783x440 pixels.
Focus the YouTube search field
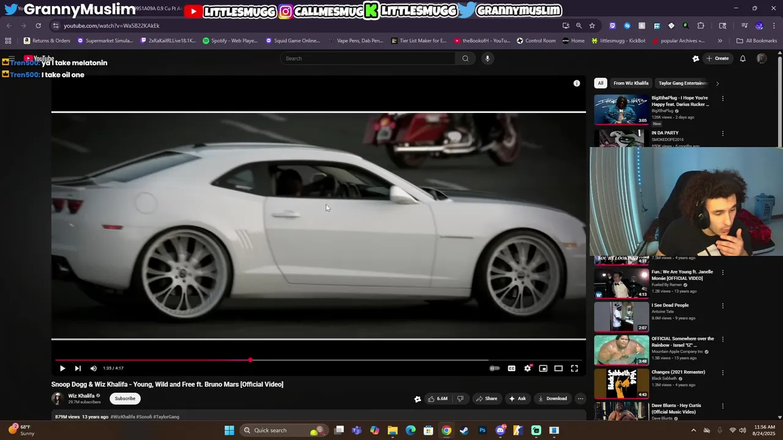[x=368, y=59]
